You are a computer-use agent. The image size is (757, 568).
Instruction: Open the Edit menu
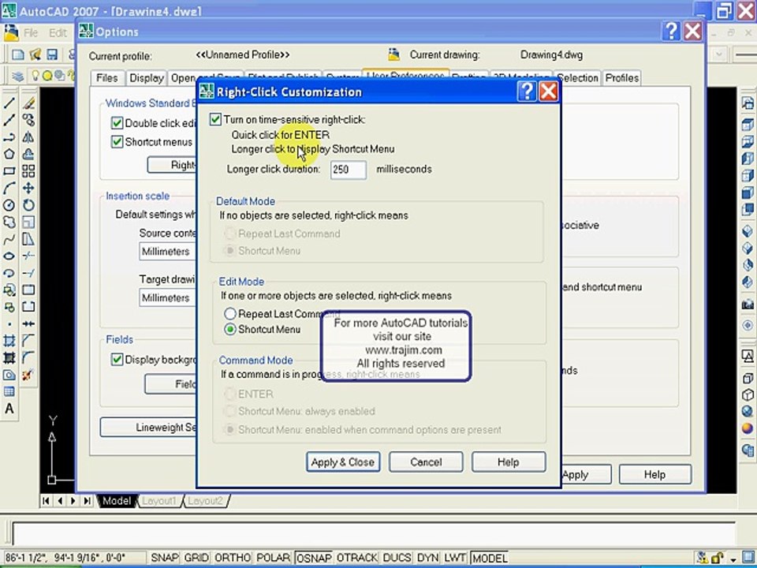click(x=58, y=33)
